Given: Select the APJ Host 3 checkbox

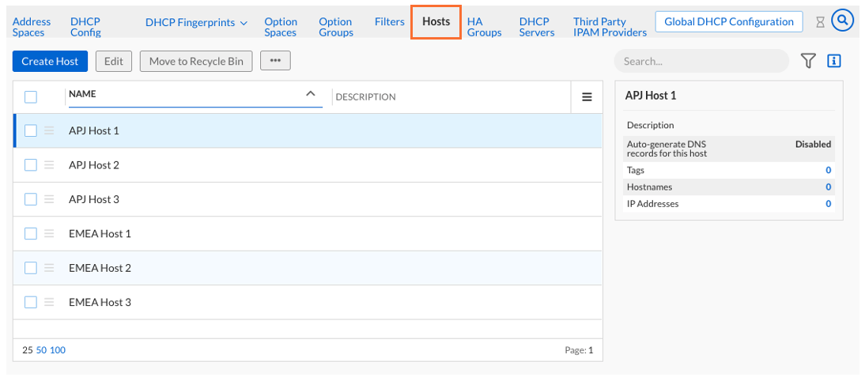Looking at the screenshot, I should click(31, 199).
